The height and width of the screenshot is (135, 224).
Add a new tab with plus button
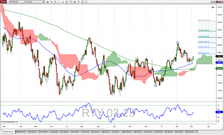[x=197, y=132]
